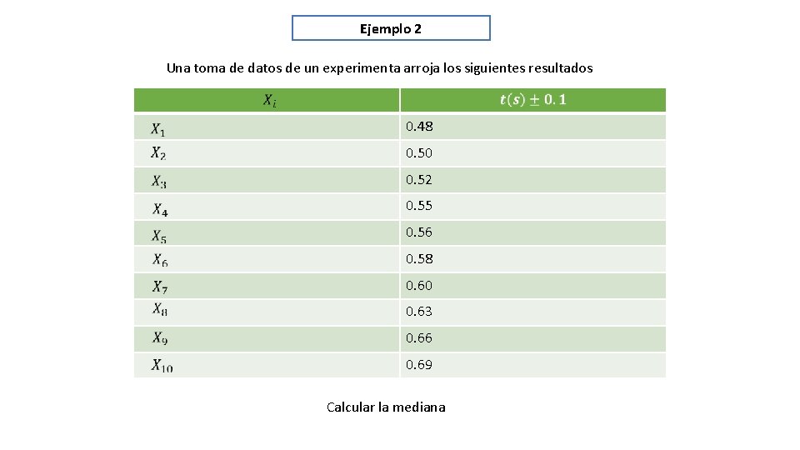This screenshot has height=450, width=800.
Task: Select the X10 row label
Action: (162, 365)
